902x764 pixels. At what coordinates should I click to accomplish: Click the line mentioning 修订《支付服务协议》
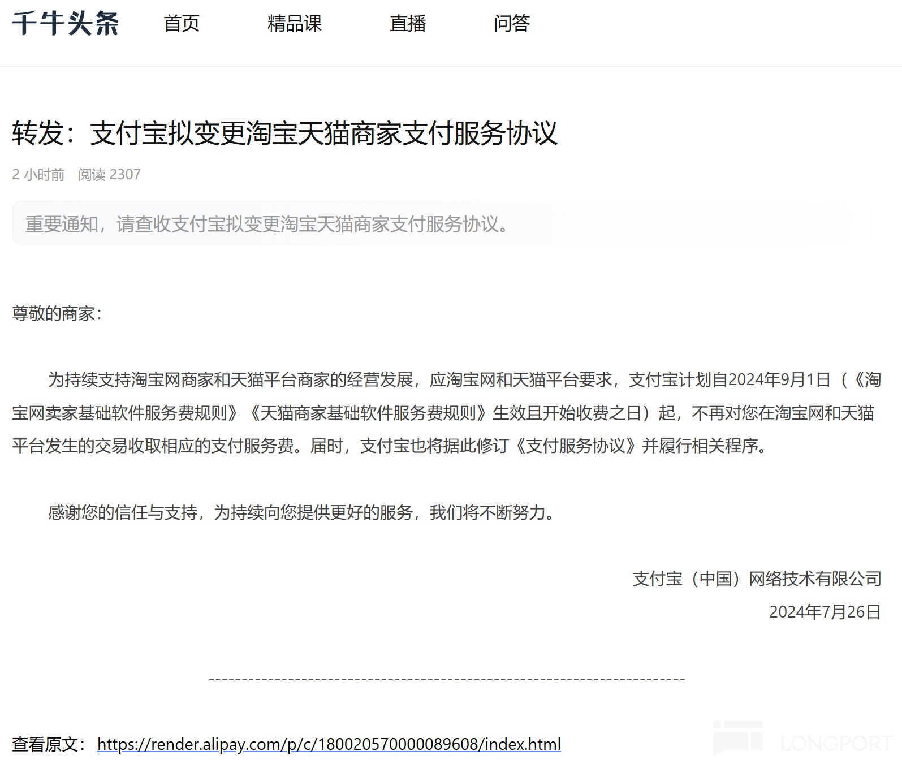[x=390, y=446]
